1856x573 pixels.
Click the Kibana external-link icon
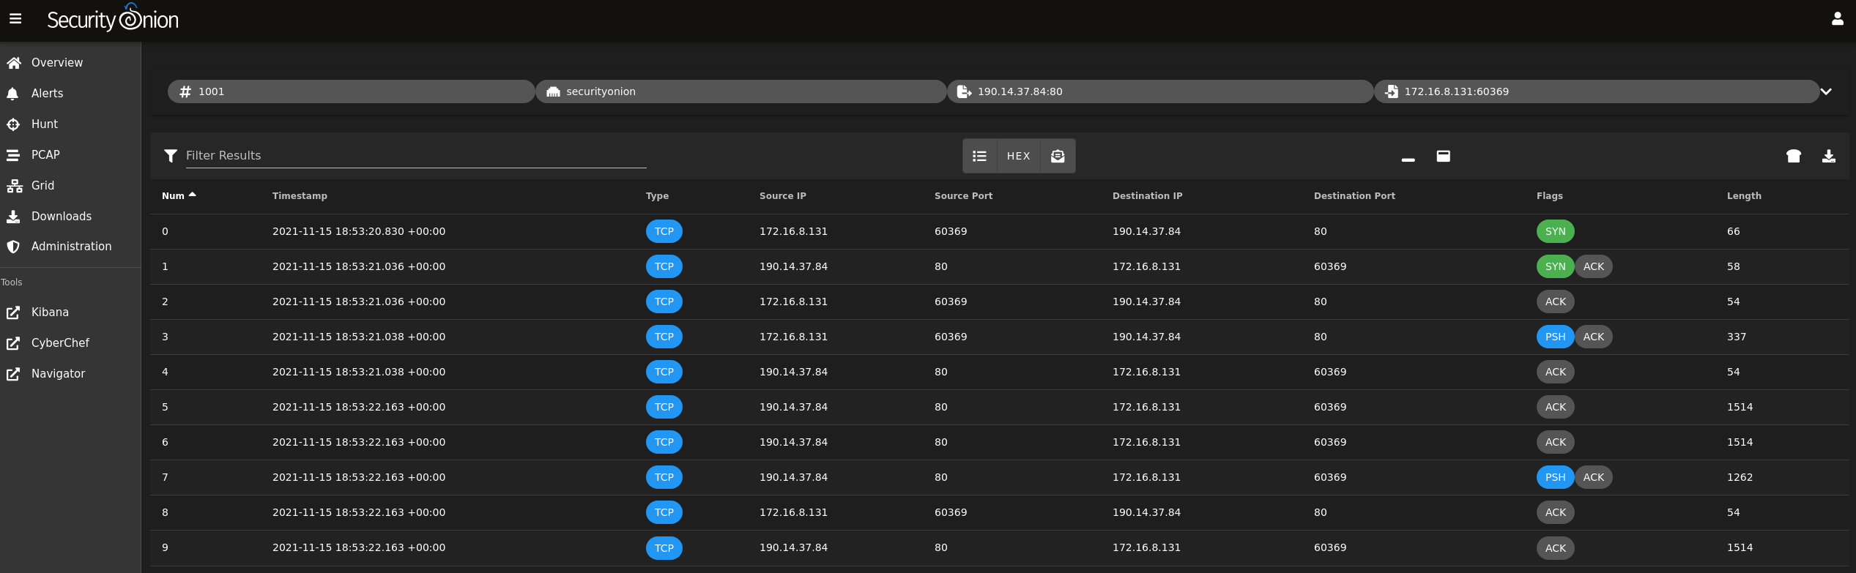(x=13, y=312)
